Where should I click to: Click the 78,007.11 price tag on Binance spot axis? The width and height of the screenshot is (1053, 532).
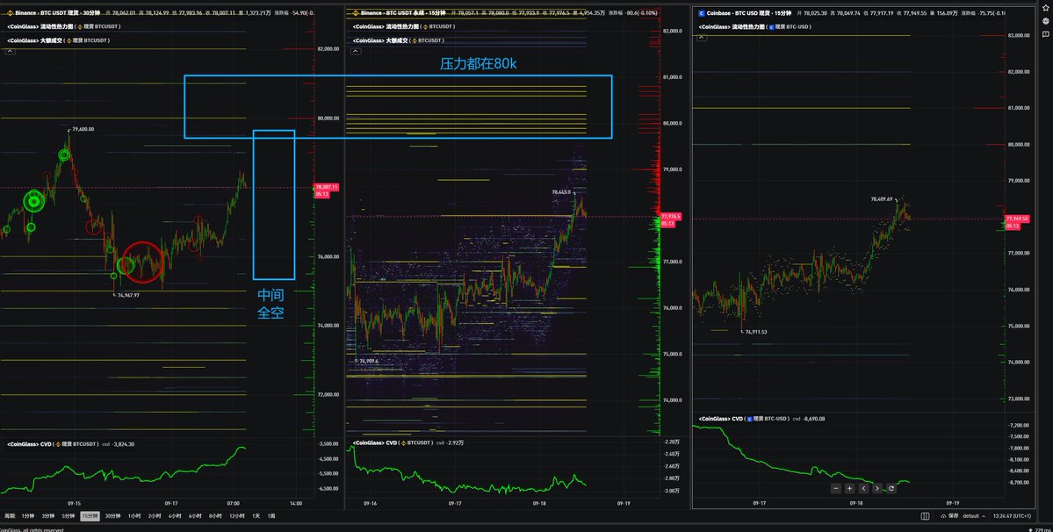[327, 187]
